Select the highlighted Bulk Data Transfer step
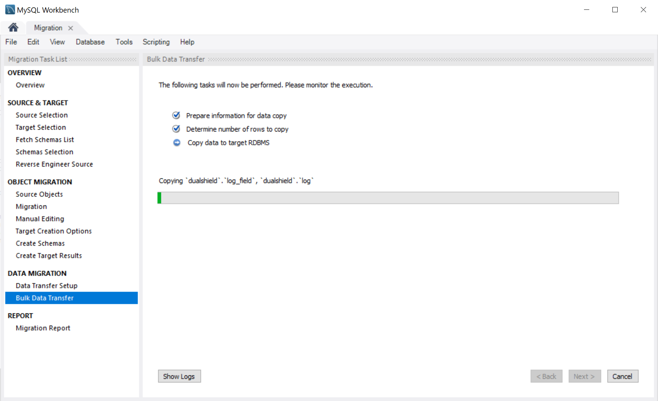The width and height of the screenshot is (658, 401). click(72, 298)
